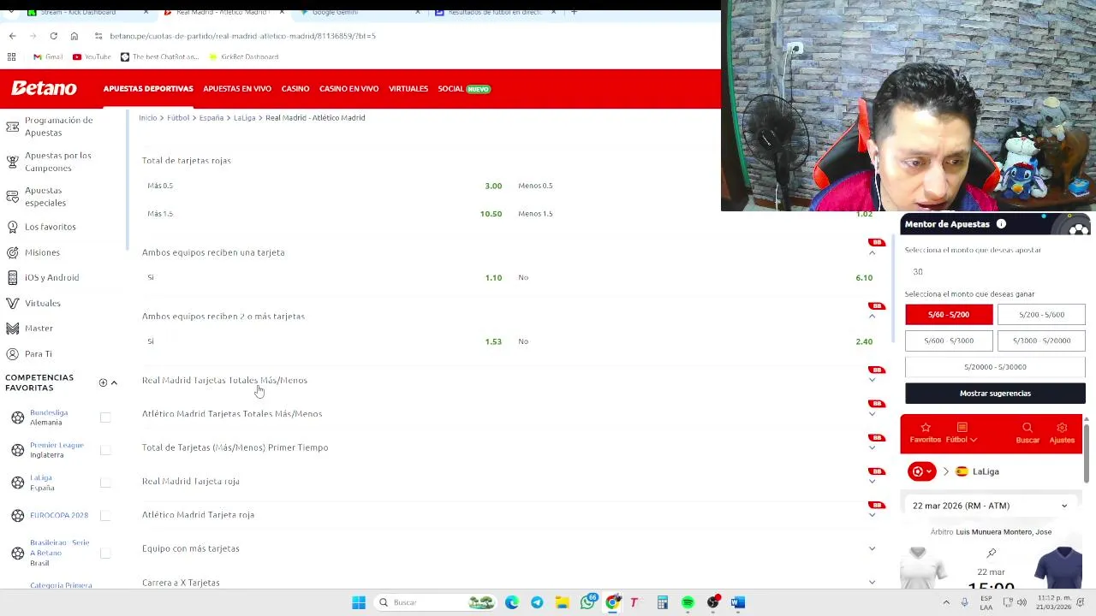The width and height of the screenshot is (1096, 616).
Task: Tick the Premier League Inglaterra checkbox
Action: tap(105, 450)
